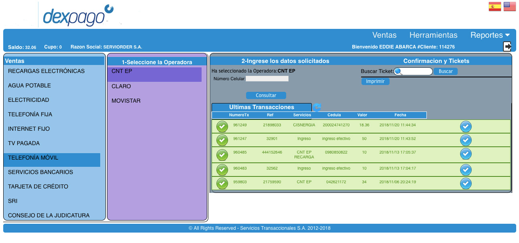Viewport: 519px width, 243px height.
Task: Open the Ventas menu
Action: coord(384,35)
